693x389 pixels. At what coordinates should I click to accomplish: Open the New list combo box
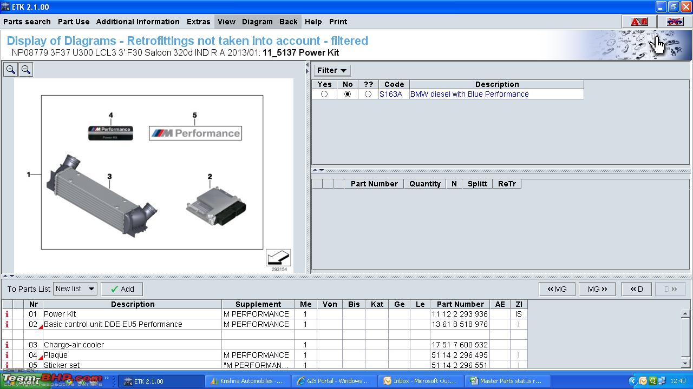click(x=75, y=289)
